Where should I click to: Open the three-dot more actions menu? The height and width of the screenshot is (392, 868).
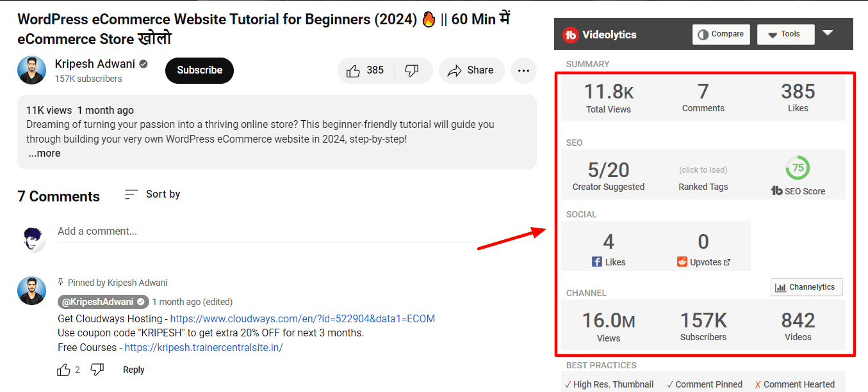point(523,70)
